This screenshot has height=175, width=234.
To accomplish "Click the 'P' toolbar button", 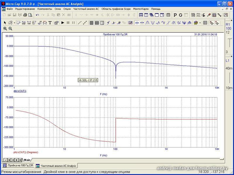I will point(175,15).
